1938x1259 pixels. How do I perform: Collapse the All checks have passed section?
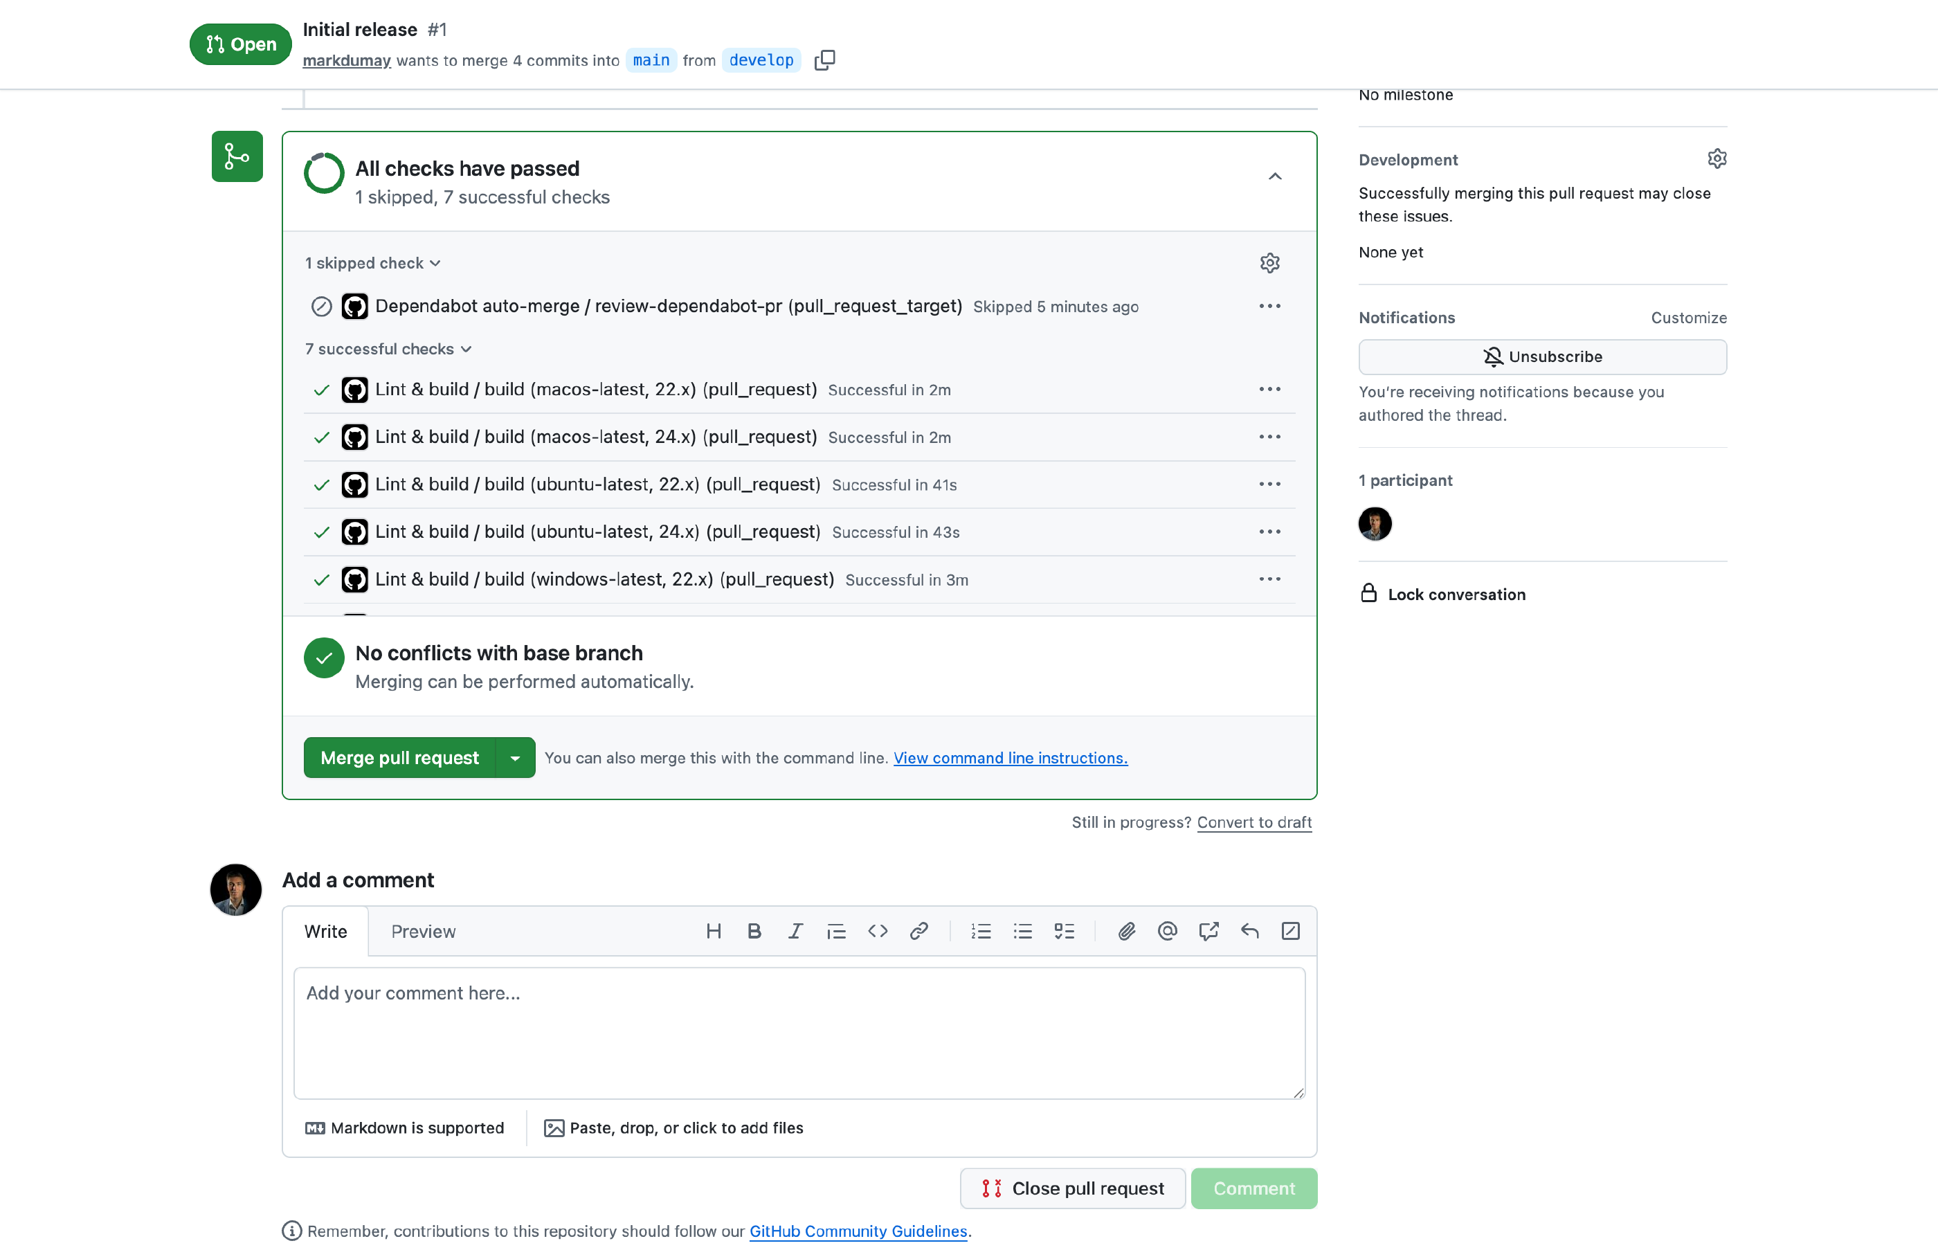tap(1274, 176)
